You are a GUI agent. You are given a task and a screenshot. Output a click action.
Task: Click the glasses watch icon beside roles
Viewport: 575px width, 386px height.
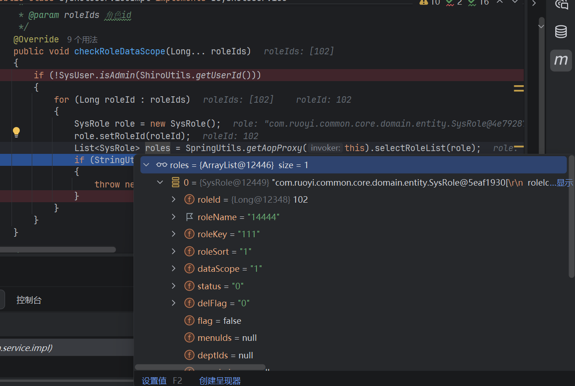click(x=162, y=165)
